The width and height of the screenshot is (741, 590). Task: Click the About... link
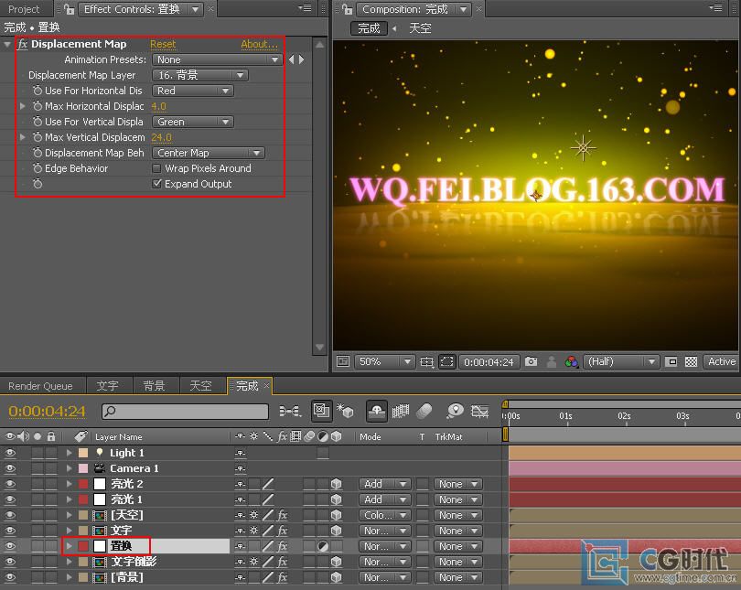(260, 44)
